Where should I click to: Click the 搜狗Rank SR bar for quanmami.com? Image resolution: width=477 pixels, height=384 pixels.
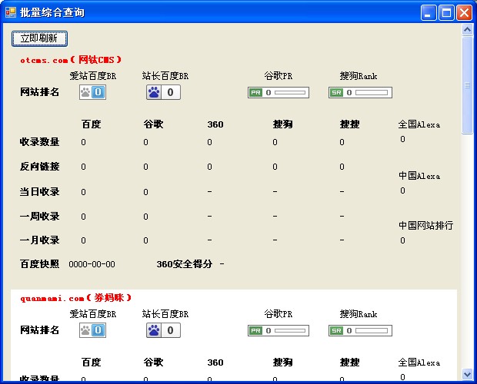360,330
